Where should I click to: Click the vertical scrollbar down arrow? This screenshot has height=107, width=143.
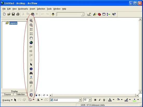(140, 92)
